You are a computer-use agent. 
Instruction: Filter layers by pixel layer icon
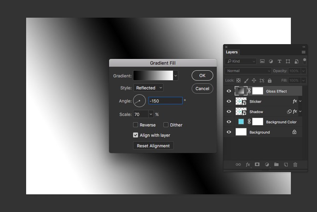click(x=262, y=61)
